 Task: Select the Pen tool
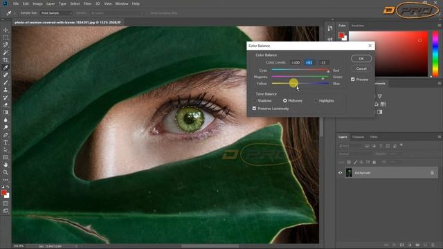click(x=6, y=135)
